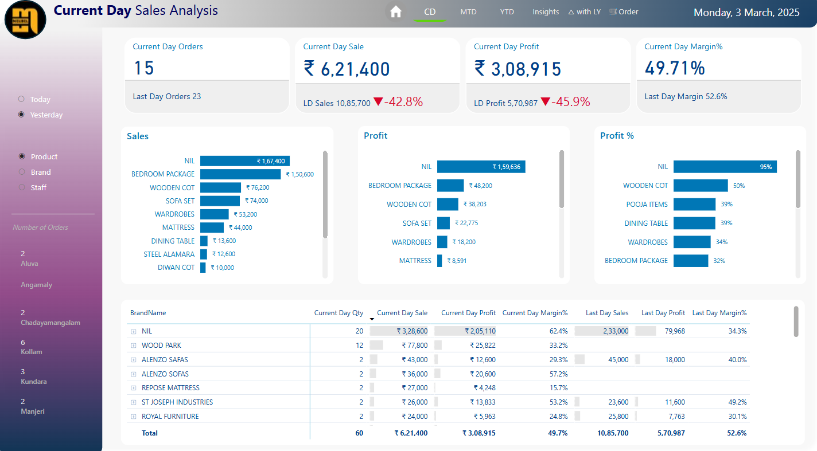Open the with LY comparison tab
The height and width of the screenshot is (451, 817).
point(589,12)
